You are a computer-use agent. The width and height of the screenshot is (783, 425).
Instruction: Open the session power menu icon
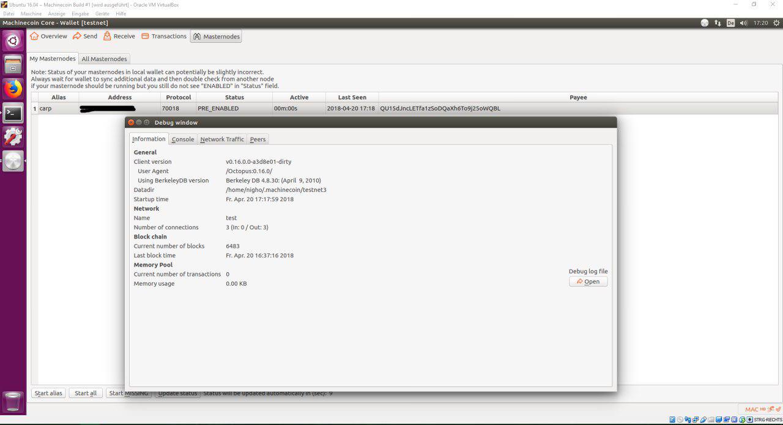776,23
